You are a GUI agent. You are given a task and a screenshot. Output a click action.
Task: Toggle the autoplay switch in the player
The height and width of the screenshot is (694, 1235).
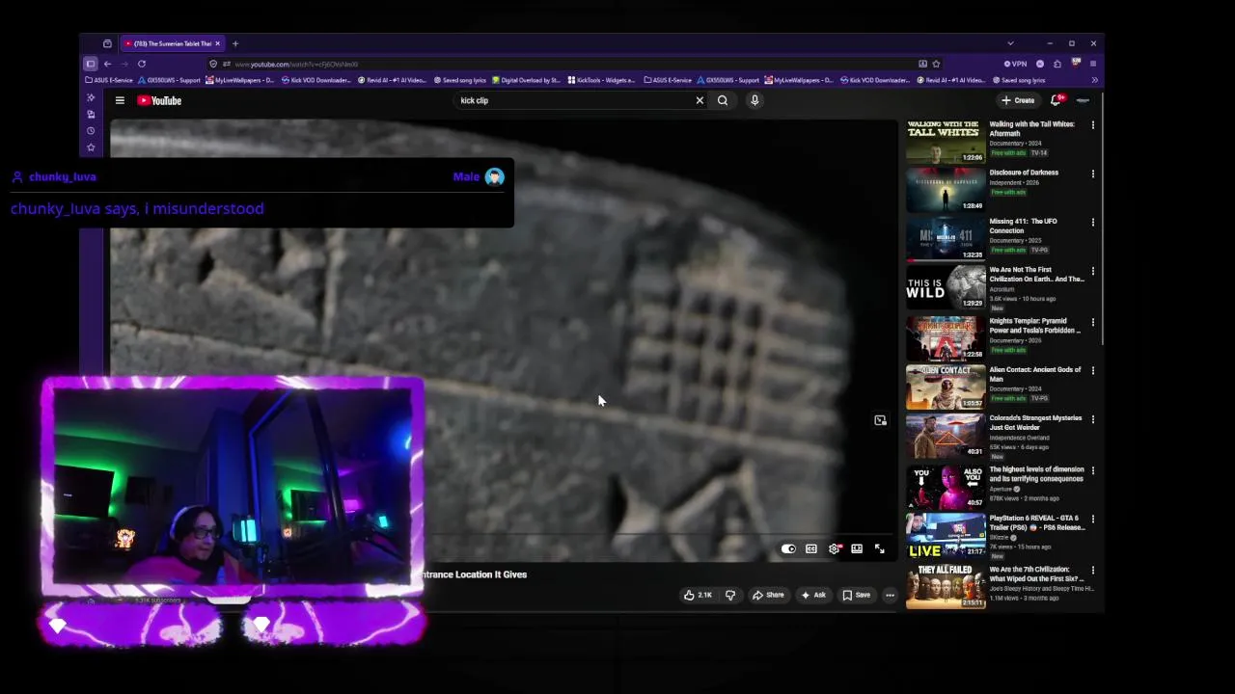(788, 549)
